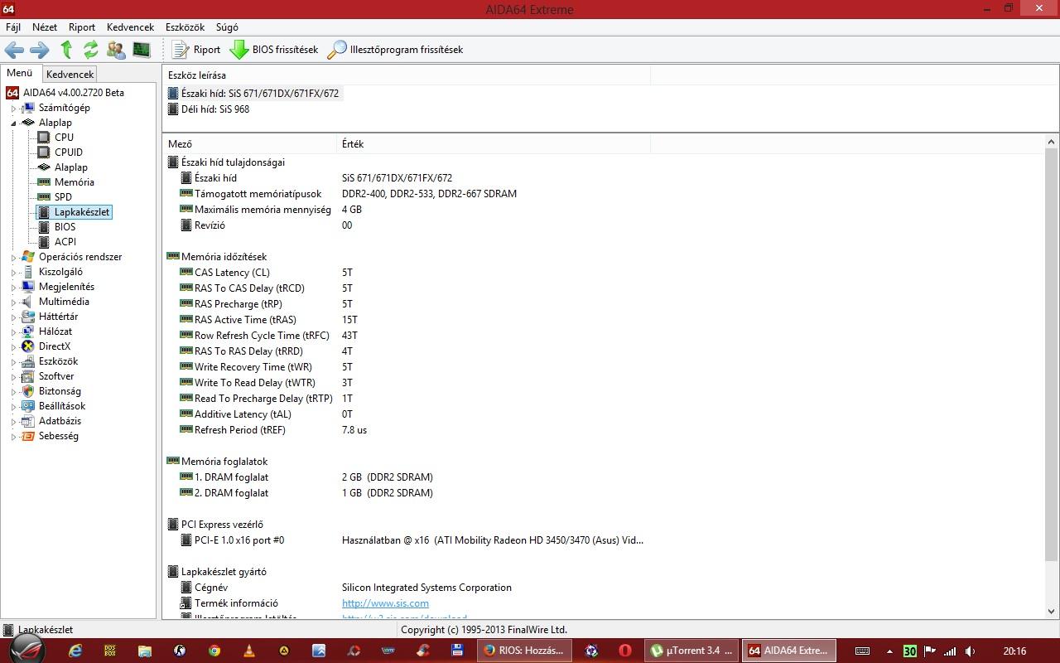Expand the Háttértár tree node

[12, 317]
